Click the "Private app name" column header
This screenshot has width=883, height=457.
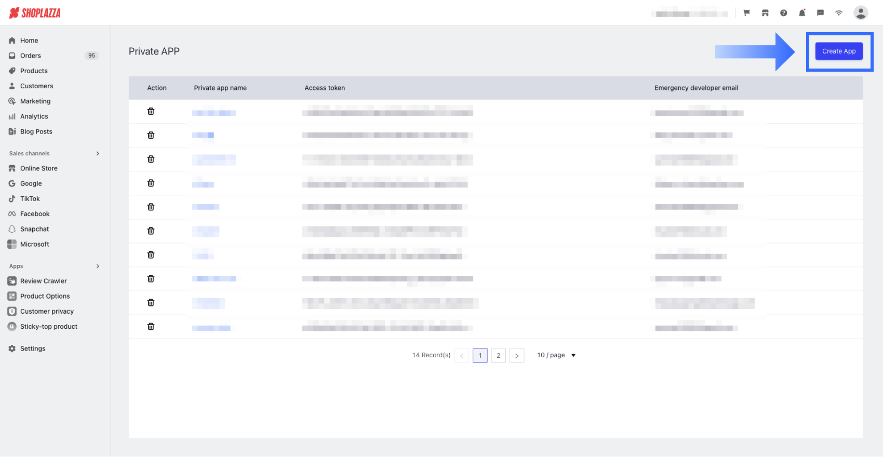point(220,88)
